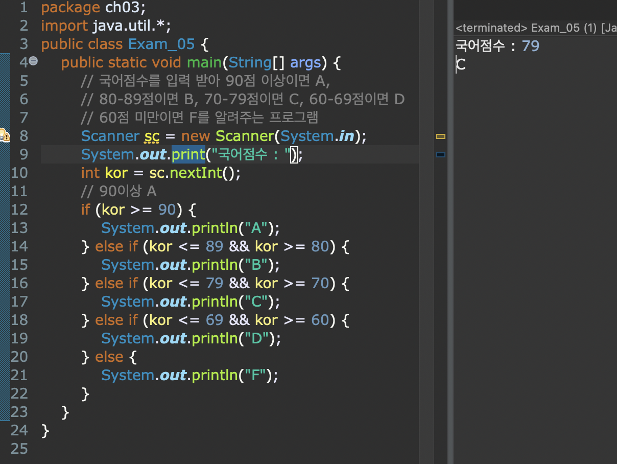Click the string "F" in println
The width and height of the screenshot is (617, 464).
click(x=255, y=375)
